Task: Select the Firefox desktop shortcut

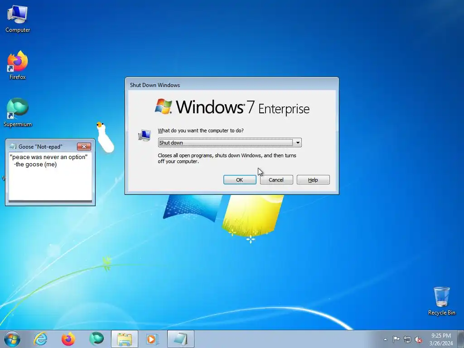Action: [x=18, y=65]
